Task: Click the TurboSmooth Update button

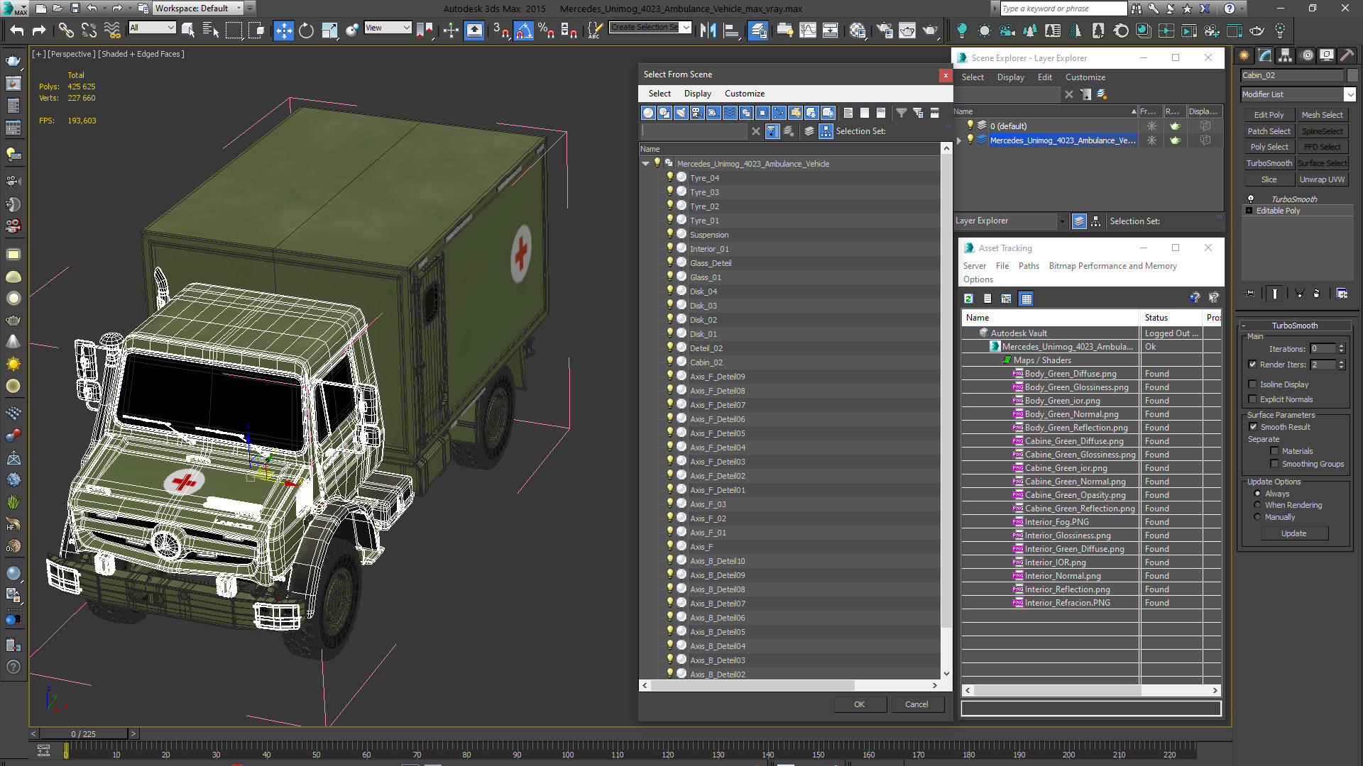Action: pos(1293,533)
